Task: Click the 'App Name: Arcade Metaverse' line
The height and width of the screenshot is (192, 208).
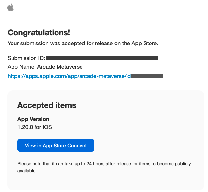Action: pos(45,67)
